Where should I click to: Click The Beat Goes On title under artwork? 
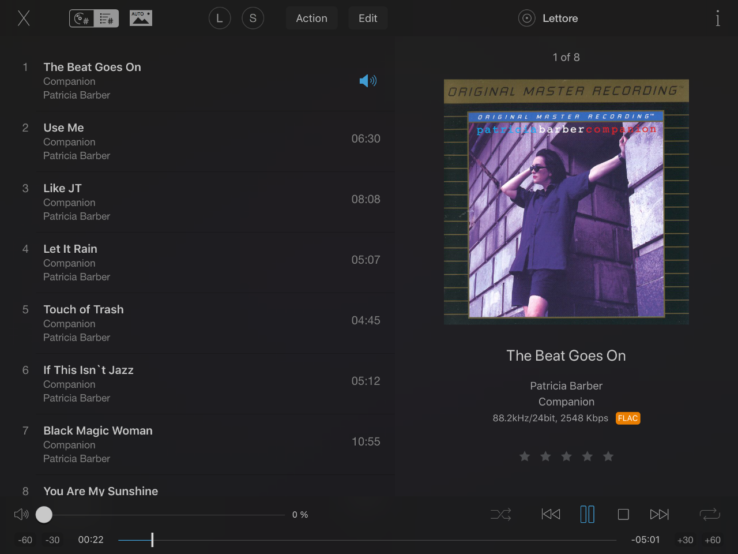click(x=566, y=355)
